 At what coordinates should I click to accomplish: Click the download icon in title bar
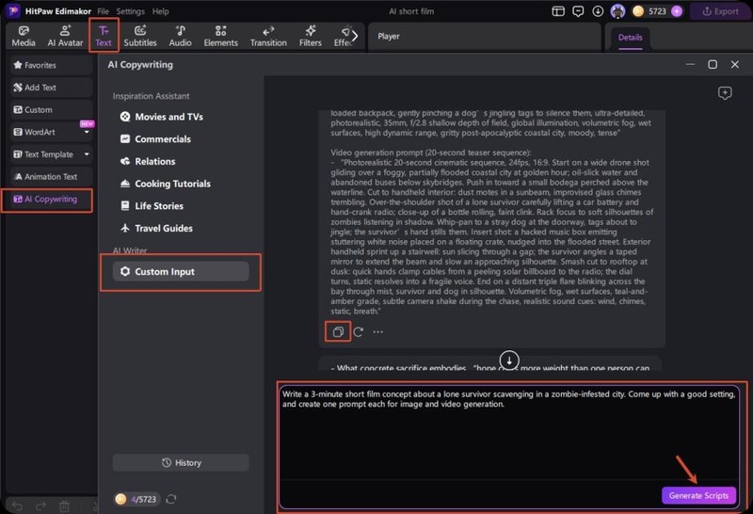click(x=598, y=11)
